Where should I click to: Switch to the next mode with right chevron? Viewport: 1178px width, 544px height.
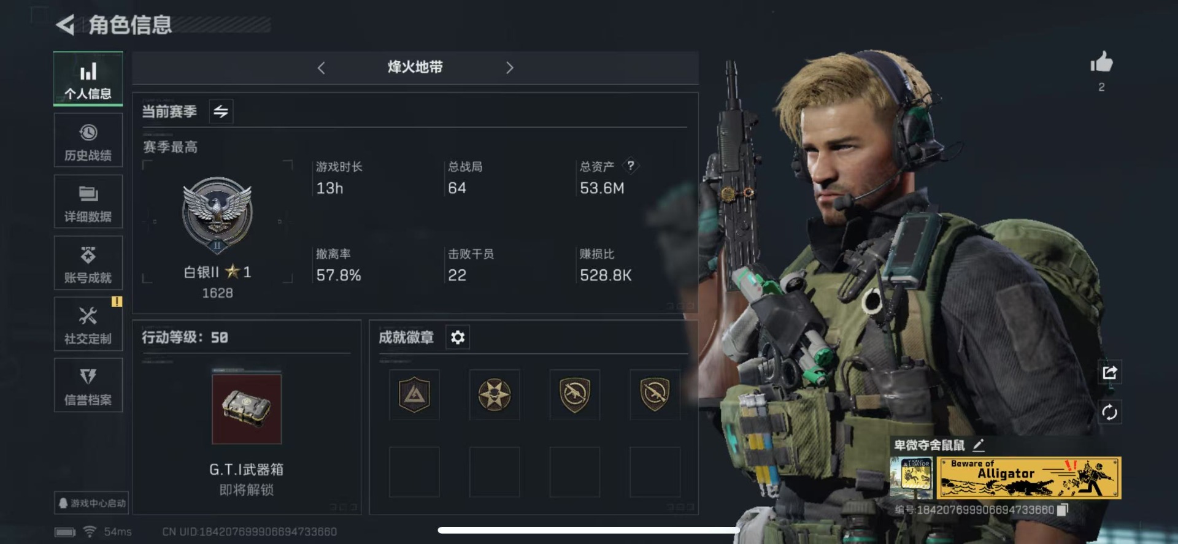509,68
